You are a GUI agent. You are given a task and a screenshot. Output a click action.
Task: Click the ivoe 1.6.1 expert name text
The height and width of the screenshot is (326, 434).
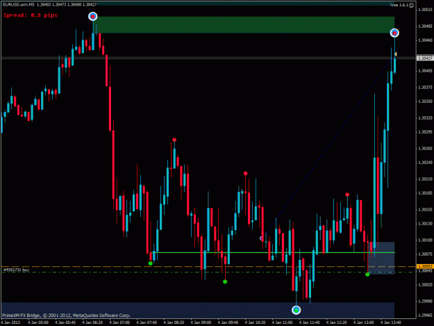click(x=399, y=5)
